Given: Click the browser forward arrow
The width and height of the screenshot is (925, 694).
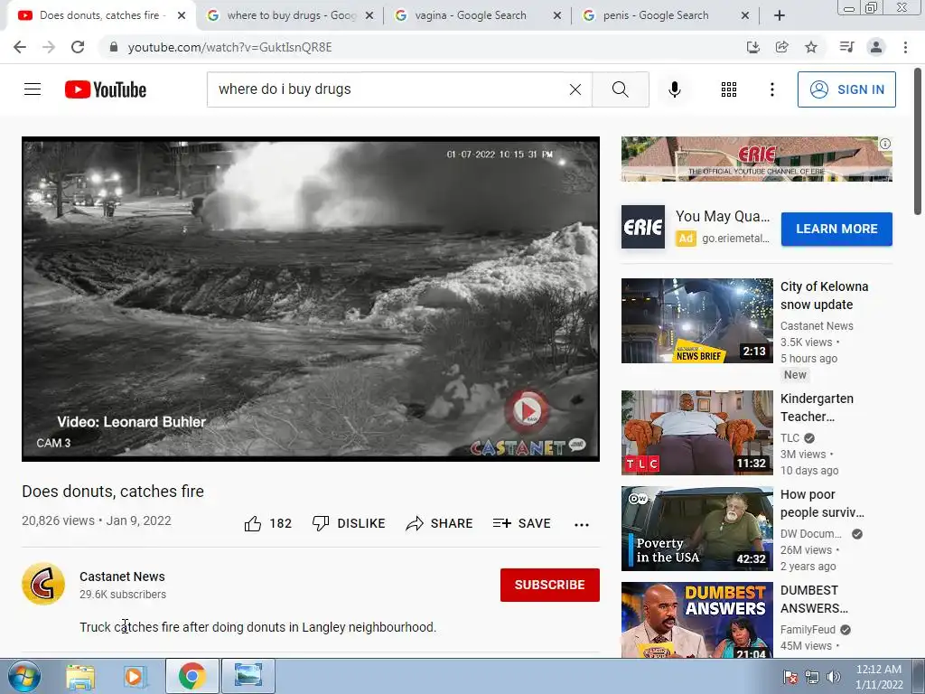Looking at the screenshot, I should click(49, 47).
